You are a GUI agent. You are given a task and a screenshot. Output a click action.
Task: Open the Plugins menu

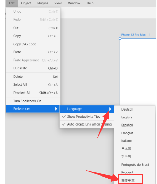pos(42,3)
